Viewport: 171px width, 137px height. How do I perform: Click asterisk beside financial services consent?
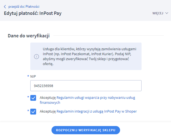click(x=28, y=97)
